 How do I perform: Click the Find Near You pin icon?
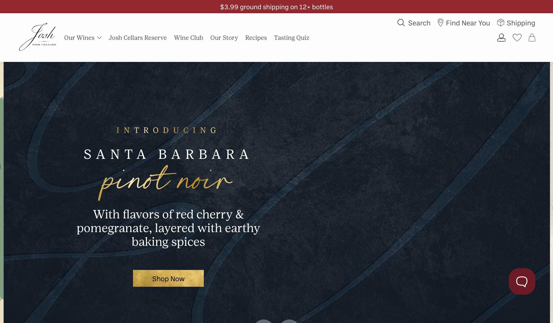tap(440, 22)
